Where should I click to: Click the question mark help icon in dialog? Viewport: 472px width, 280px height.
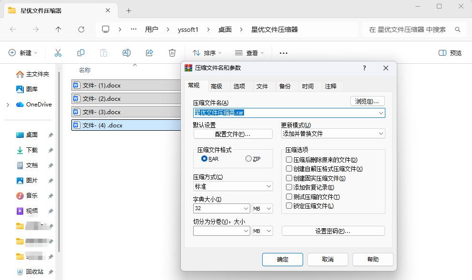coord(364,68)
